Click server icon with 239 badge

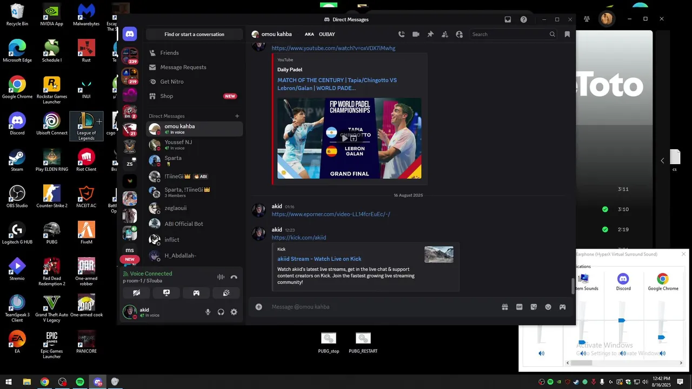[x=130, y=56]
